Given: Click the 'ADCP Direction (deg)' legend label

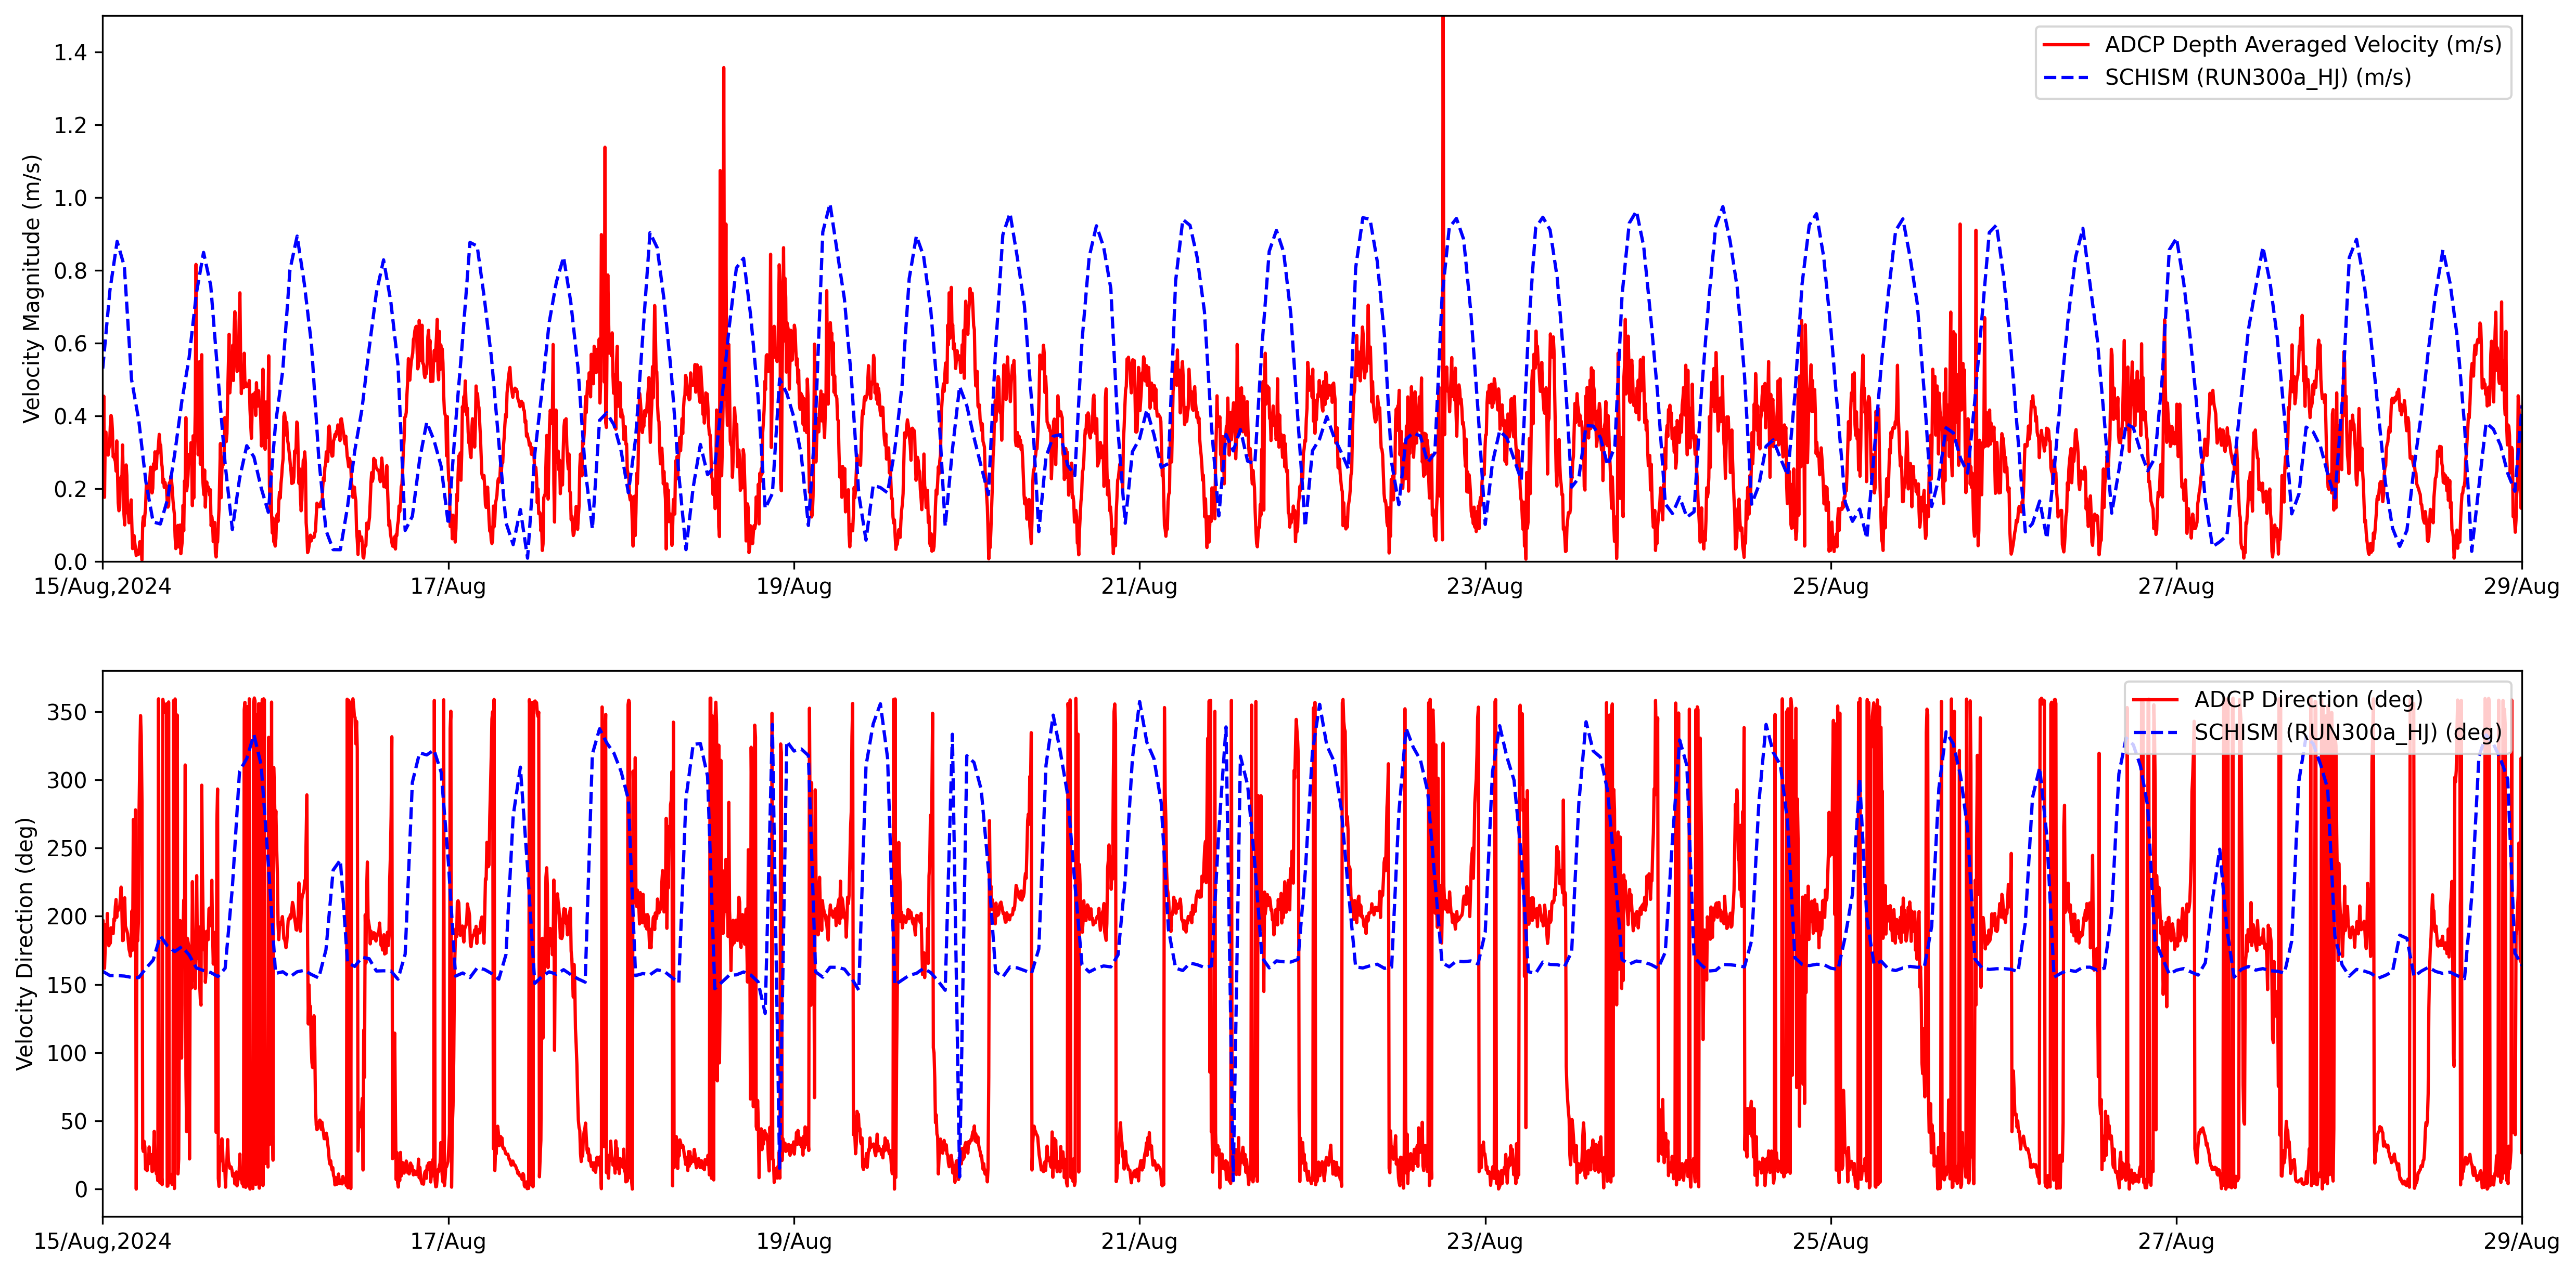Looking at the screenshot, I should [2308, 699].
